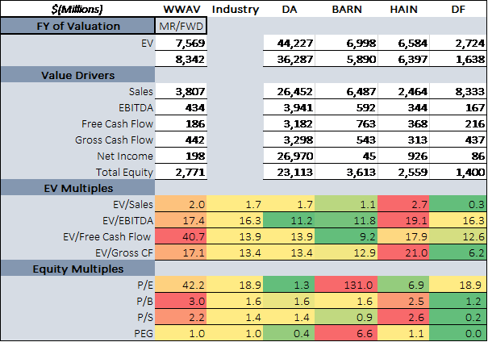Click the EV Multiples section header
Screen dimensions: 488x342
(77, 188)
